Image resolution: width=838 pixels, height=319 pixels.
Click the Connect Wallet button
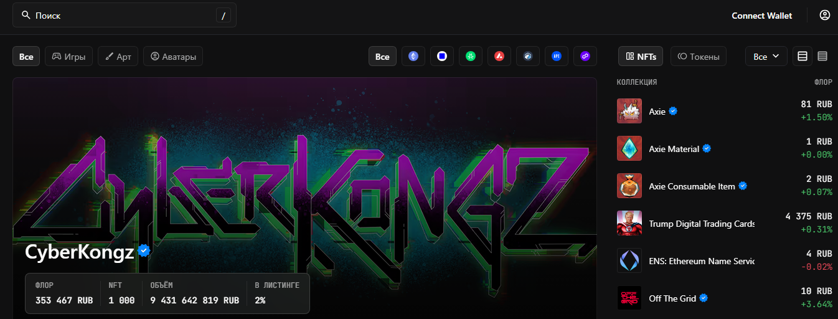(762, 16)
